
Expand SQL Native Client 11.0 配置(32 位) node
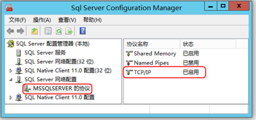(x=11, y=71)
